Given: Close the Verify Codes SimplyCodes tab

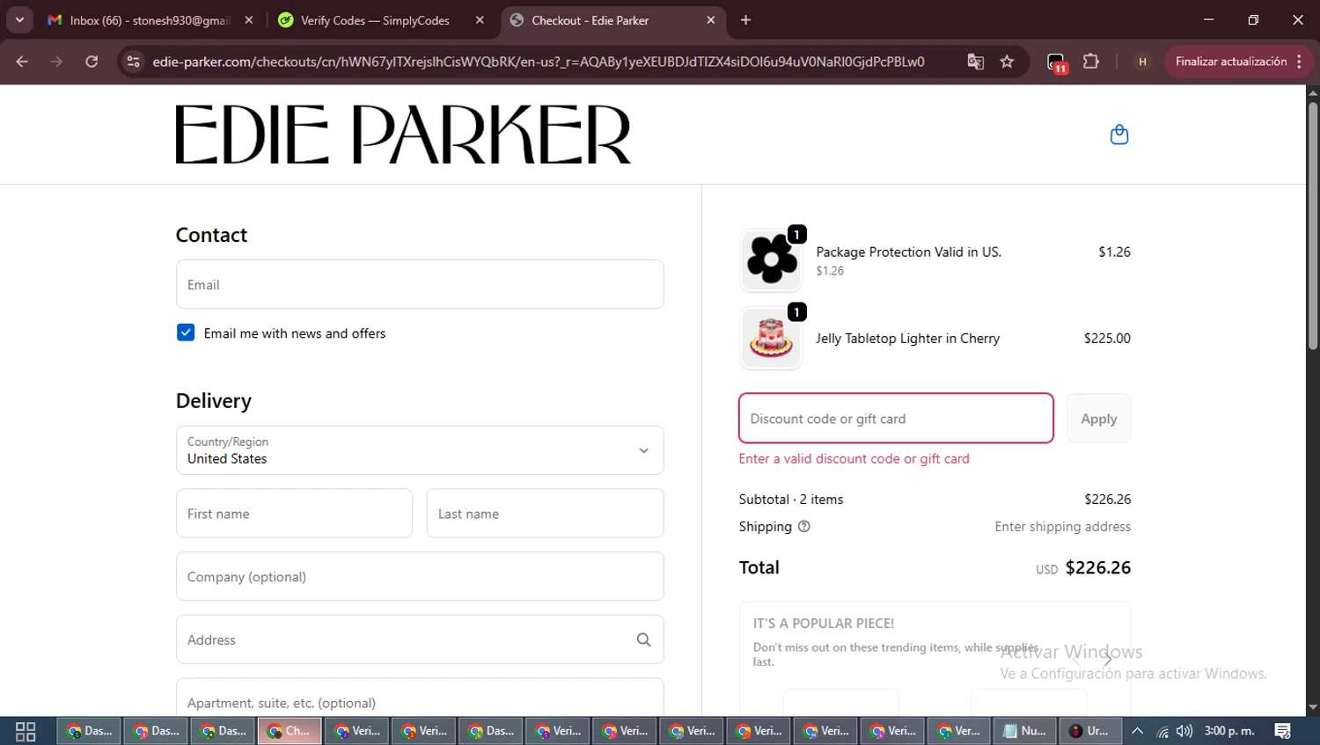Looking at the screenshot, I should (x=480, y=20).
